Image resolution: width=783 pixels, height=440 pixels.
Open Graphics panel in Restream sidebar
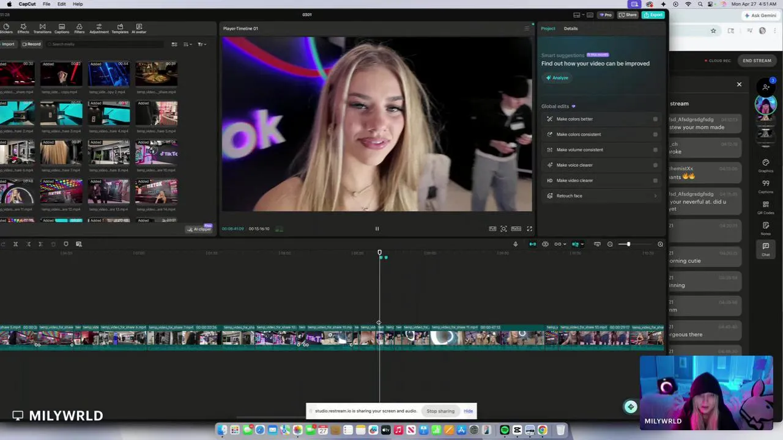pos(765,166)
